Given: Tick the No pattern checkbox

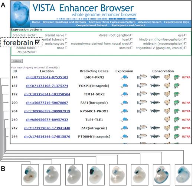Looking at the screenshot, I should 36,52.
